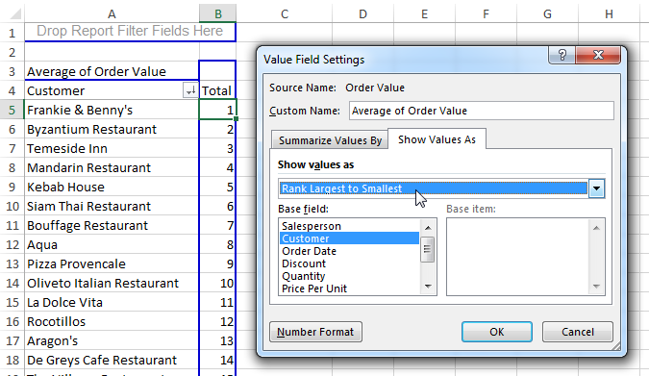649x376 pixels.
Task: Click the Base field scrollbar thumb
Action: coord(427,249)
